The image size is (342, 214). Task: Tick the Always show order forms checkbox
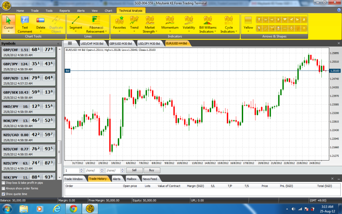tap(3, 188)
